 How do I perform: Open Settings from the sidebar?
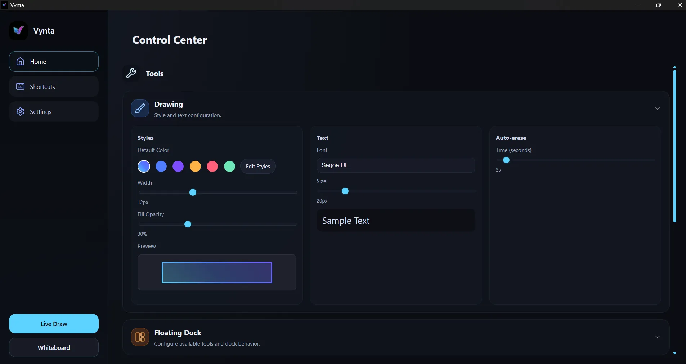pos(54,112)
